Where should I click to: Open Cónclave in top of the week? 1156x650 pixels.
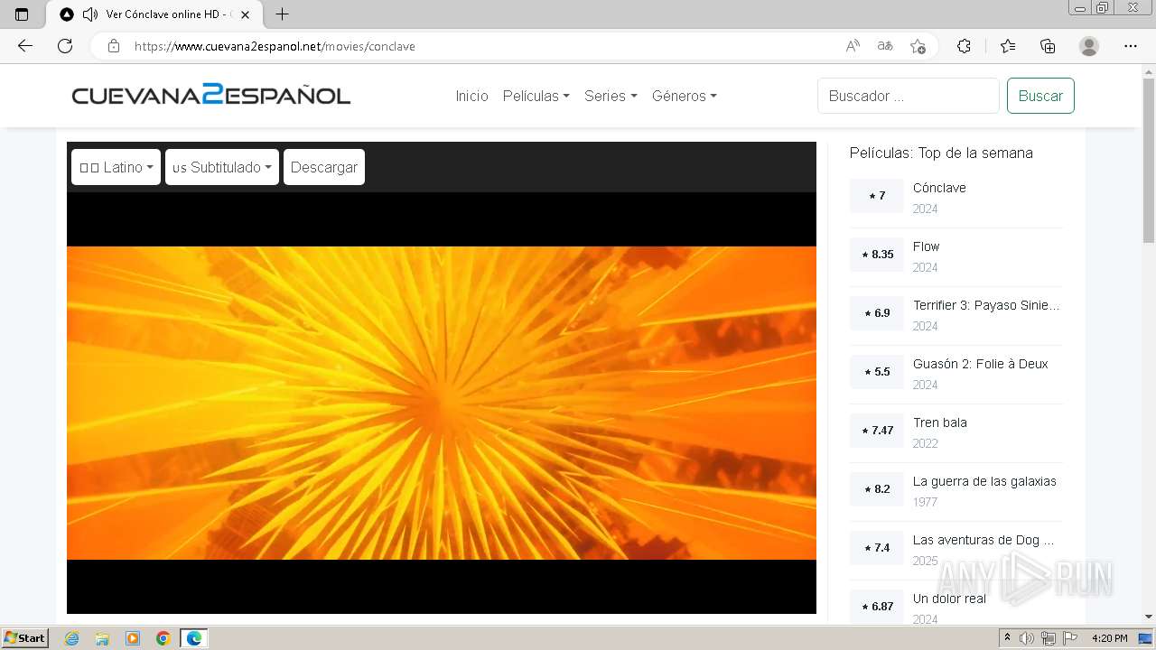pyautogui.click(x=939, y=188)
